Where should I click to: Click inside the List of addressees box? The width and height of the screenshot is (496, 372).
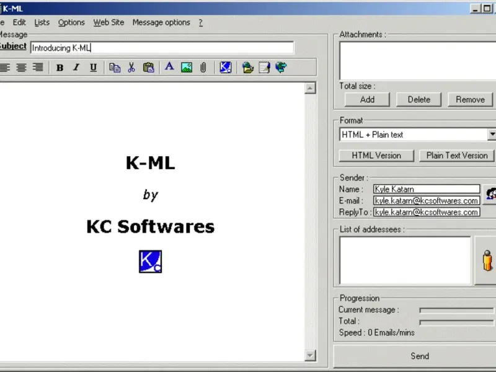pyautogui.click(x=405, y=260)
